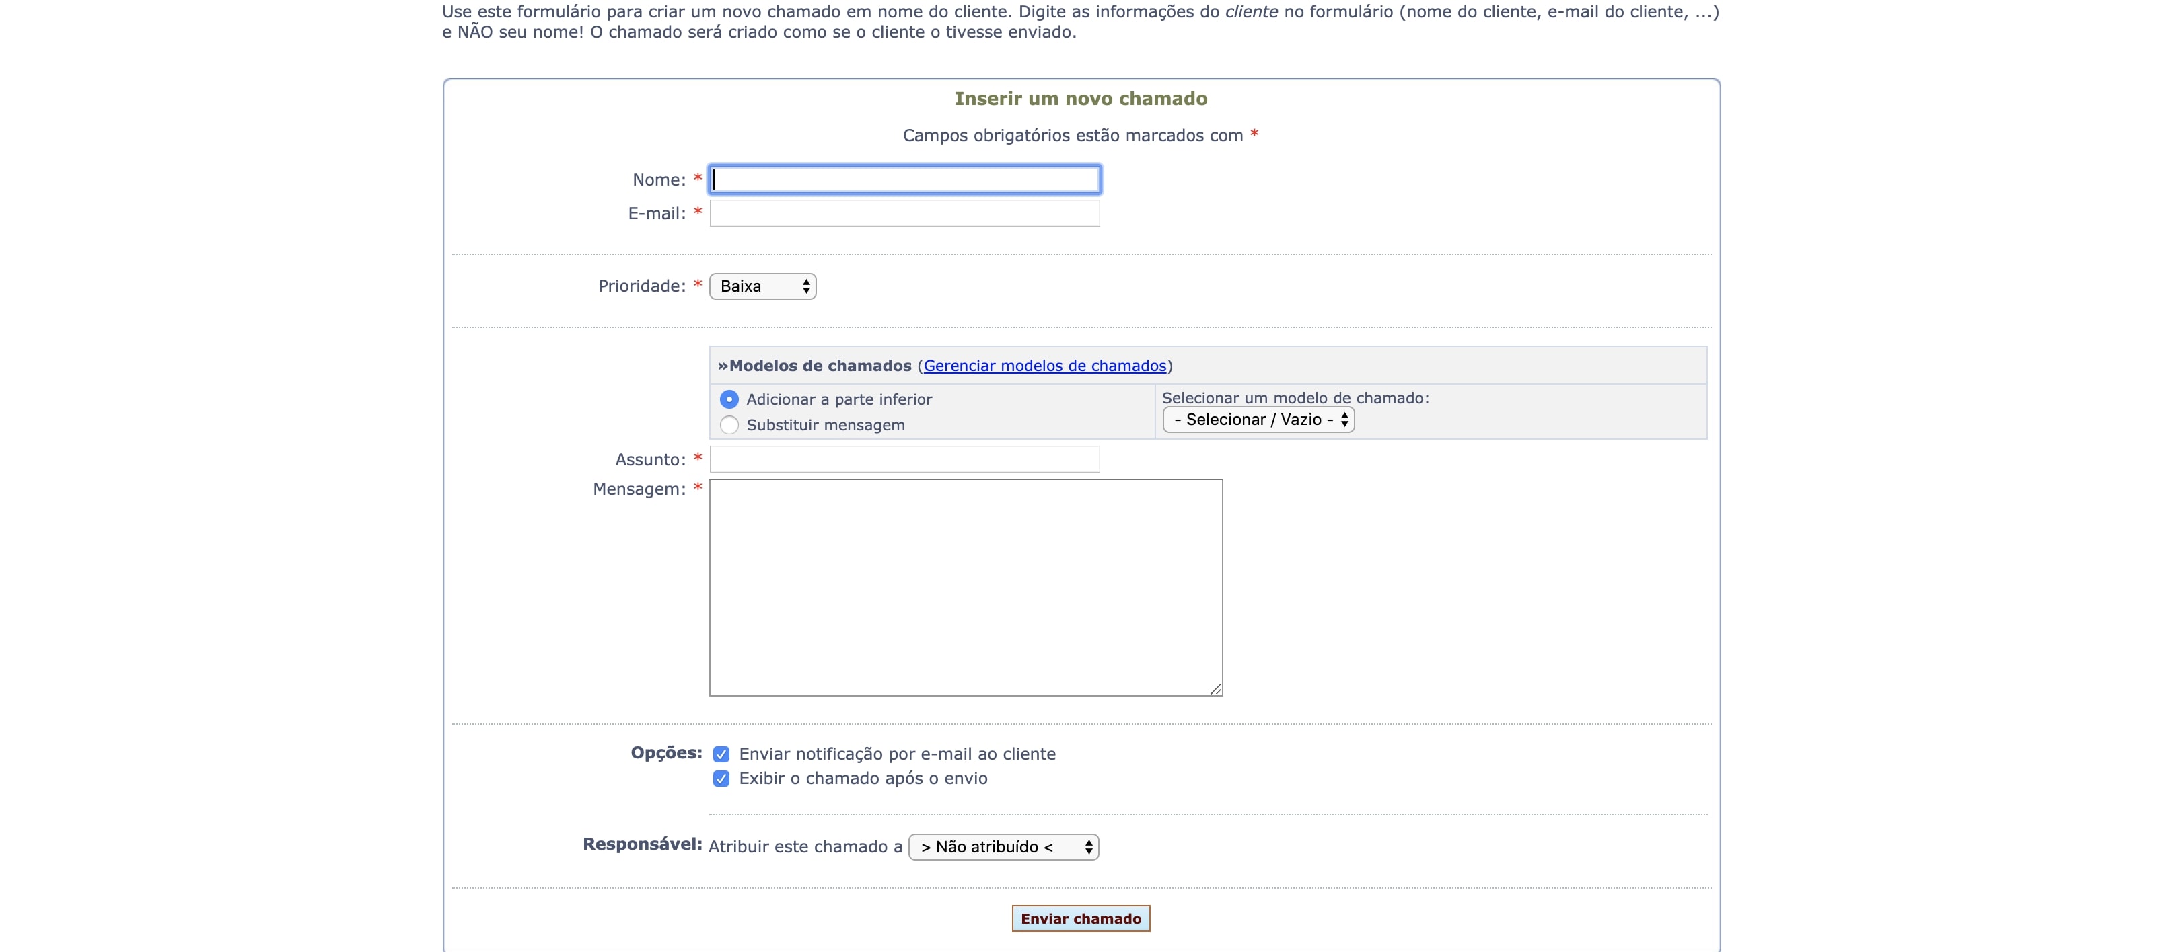Click the Nome input field
Screen dimensions: 2160x952
coord(904,180)
